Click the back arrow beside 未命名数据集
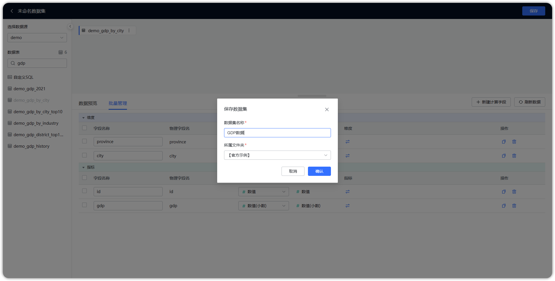The image size is (555, 281). point(12,11)
